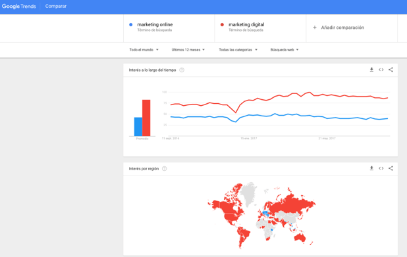Open the 'Últimos 12 meses' time range dropdown
The width and height of the screenshot is (407, 257).
(x=188, y=50)
